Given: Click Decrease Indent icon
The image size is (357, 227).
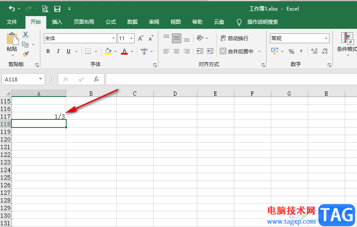Looking at the screenshot, I should coord(200,51).
